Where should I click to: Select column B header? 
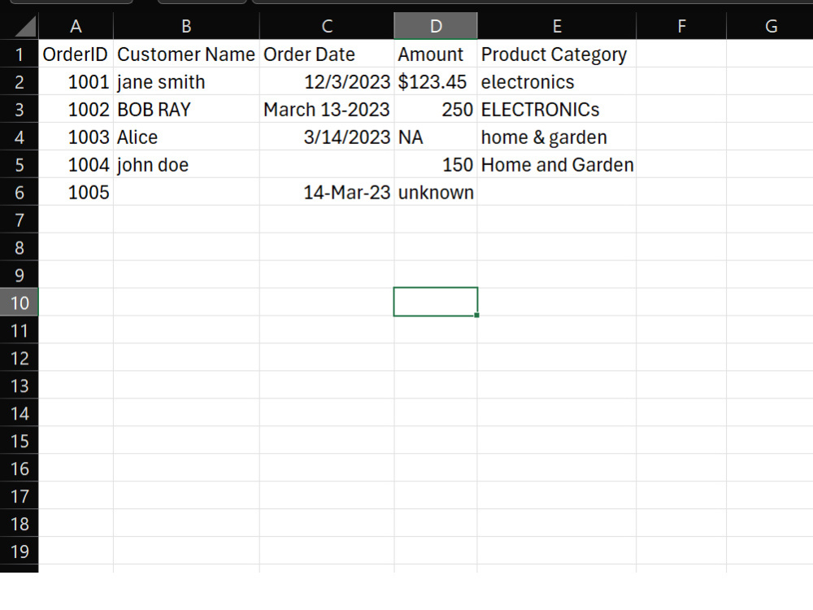(x=186, y=26)
